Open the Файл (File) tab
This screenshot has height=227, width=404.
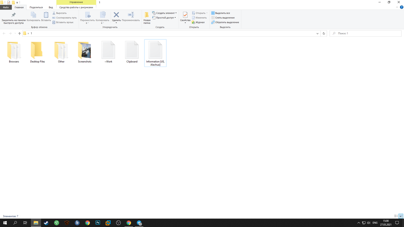tap(6, 7)
